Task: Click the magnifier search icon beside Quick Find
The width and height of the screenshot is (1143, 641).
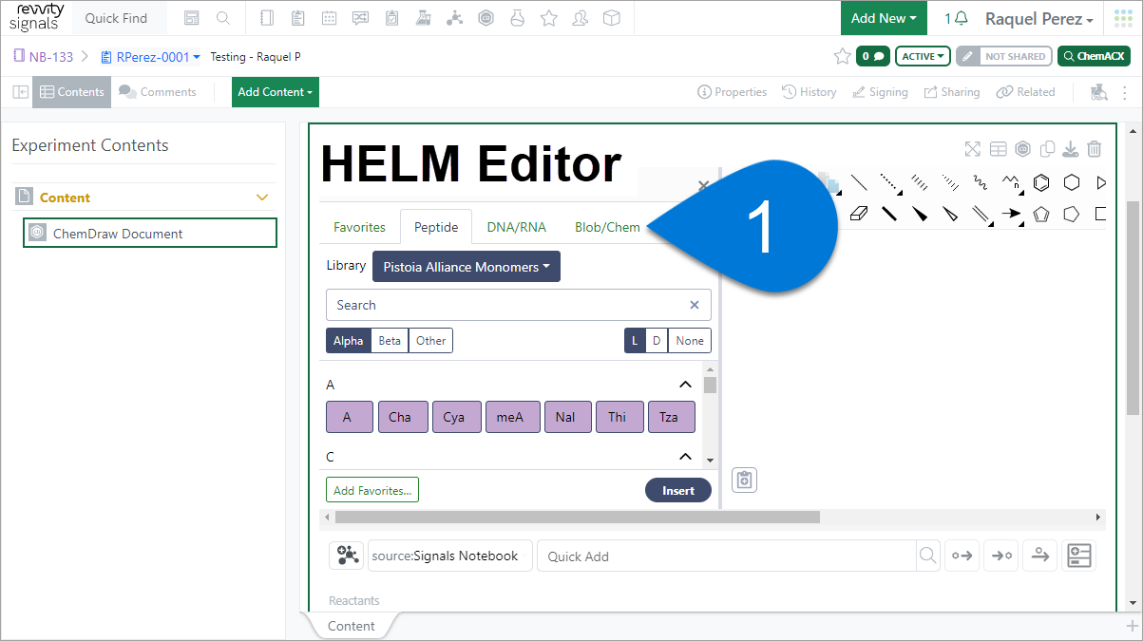Action: click(x=222, y=18)
